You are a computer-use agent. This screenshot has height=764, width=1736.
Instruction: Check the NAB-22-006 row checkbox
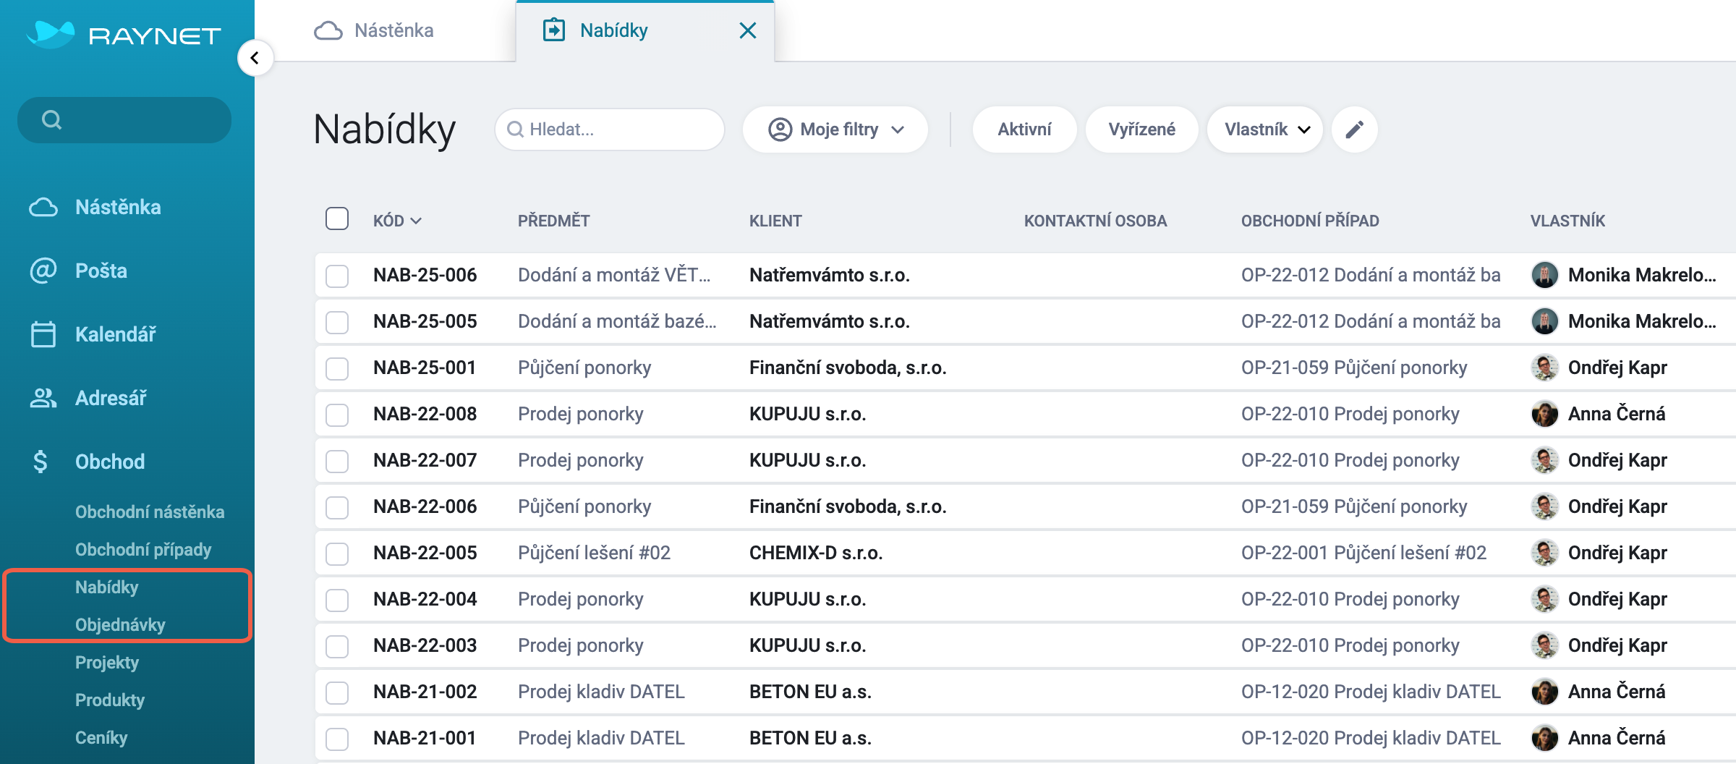337,507
